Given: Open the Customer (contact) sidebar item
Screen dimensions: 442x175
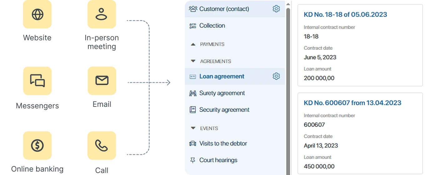Looking at the screenshot, I should click(x=224, y=9).
